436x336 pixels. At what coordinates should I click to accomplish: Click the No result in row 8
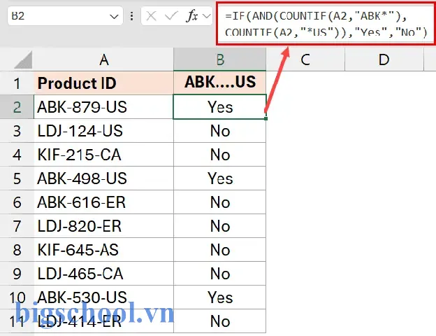tap(220, 250)
